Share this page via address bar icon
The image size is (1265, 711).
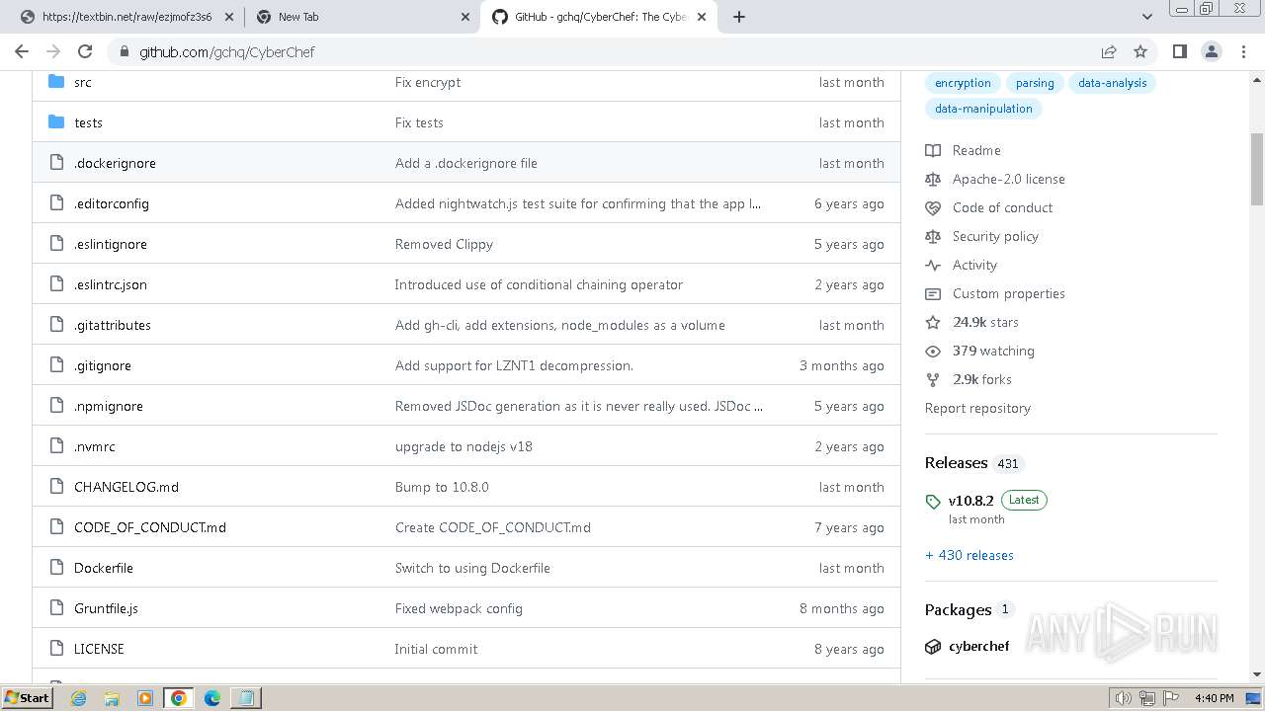pyautogui.click(x=1109, y=51)
